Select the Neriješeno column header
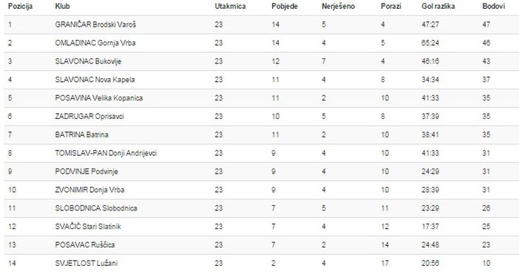 (338, 7)
